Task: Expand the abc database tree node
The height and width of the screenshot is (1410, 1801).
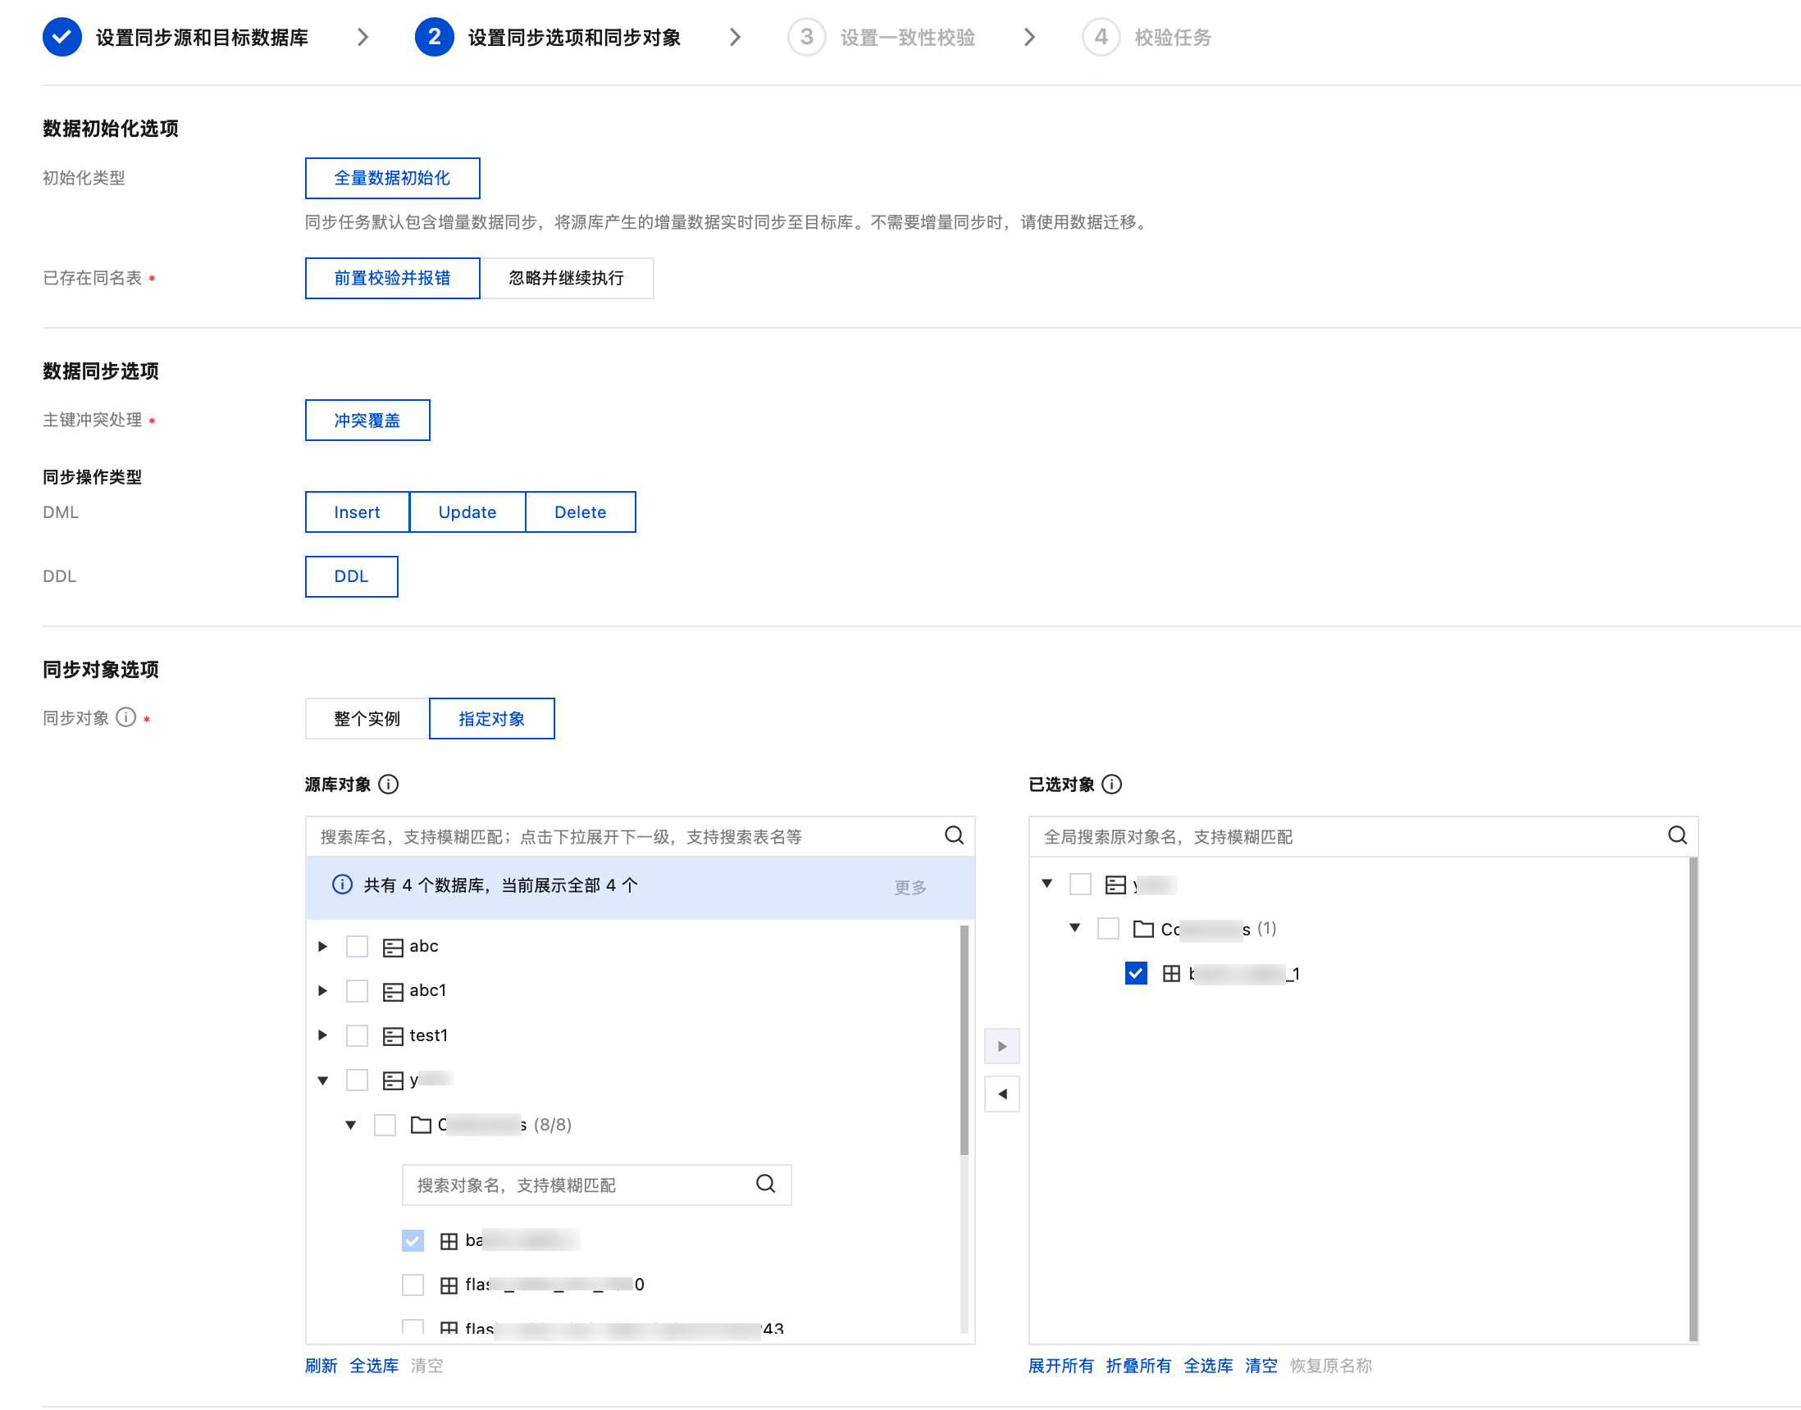Action: pos(323,946)
